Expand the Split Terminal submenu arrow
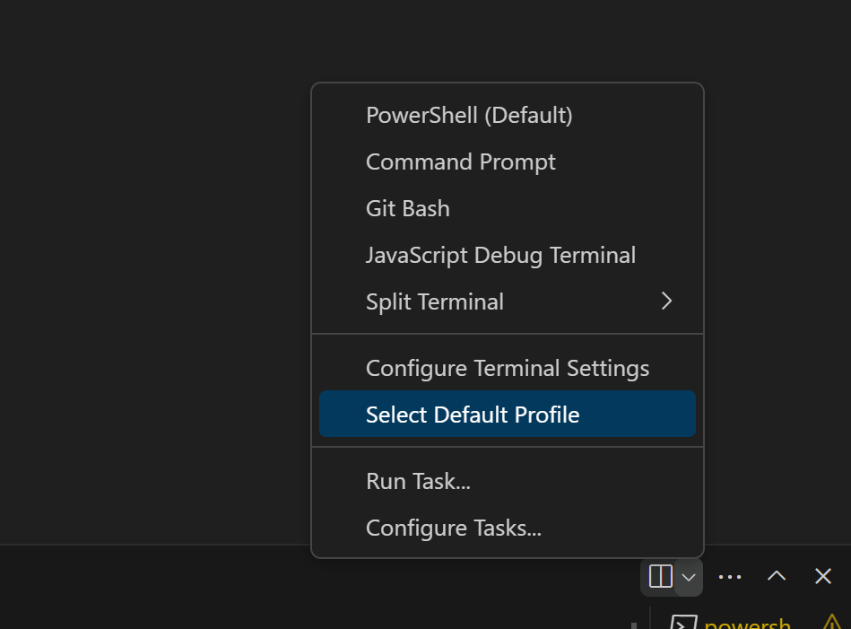The image size is (851, 629). pos(666,301)
